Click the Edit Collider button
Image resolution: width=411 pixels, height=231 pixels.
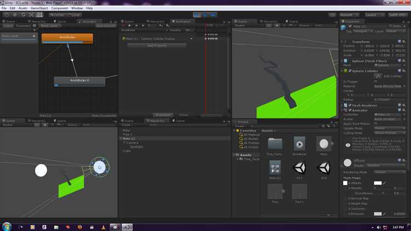(x=378, y=76)
